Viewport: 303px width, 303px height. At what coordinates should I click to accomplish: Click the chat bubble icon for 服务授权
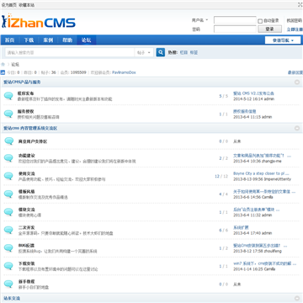click(8, 114)
